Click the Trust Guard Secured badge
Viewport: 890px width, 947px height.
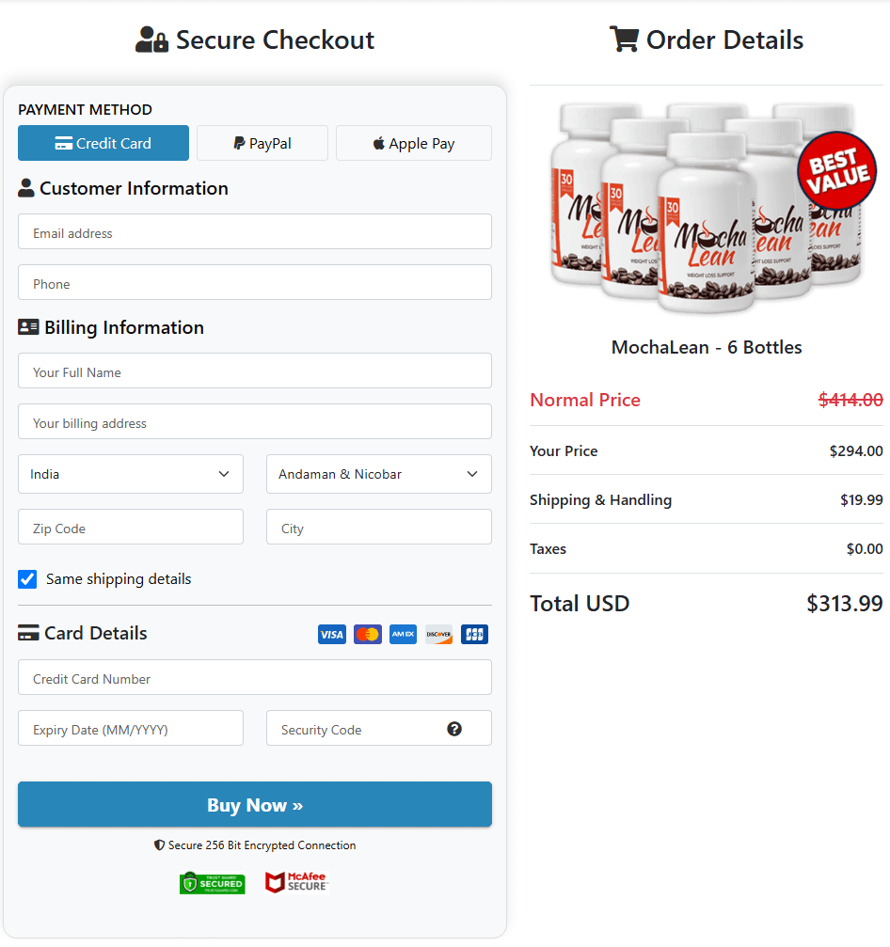click(x=213, y=882)
